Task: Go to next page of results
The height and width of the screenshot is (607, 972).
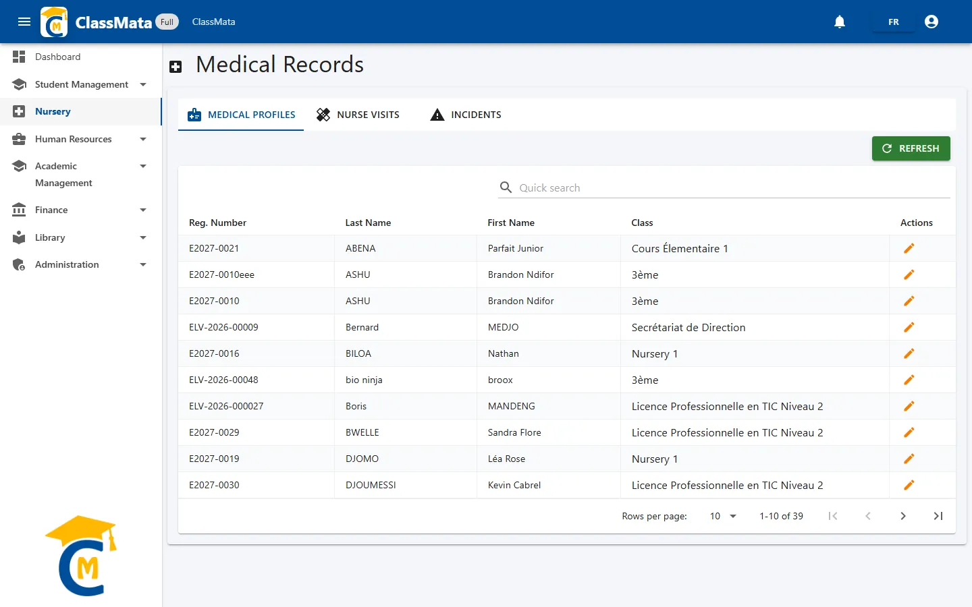Action: point(903,516)
